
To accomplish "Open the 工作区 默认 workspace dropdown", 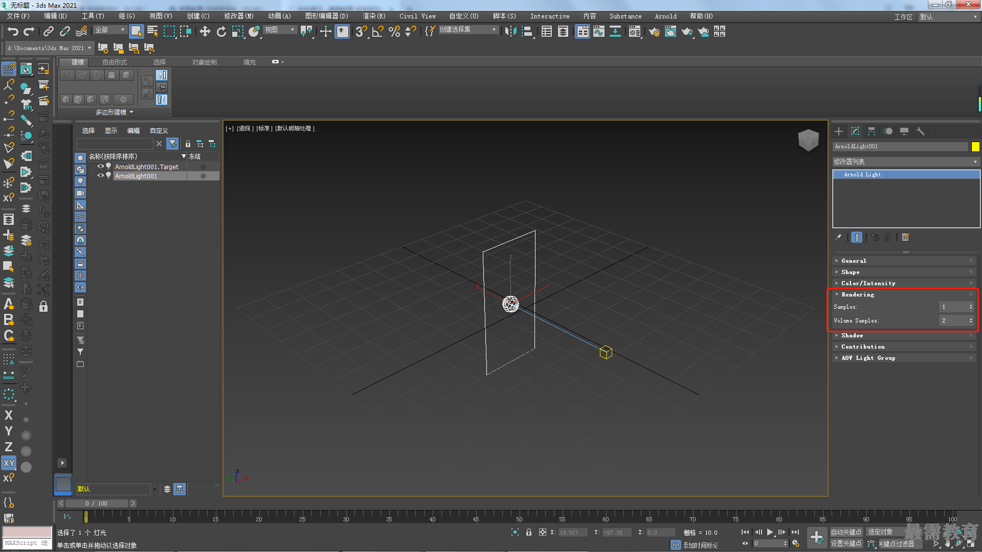I will click(948, 17).
